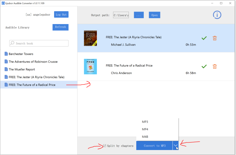This screenshot has width=236, height=155.
Task: Choose MP3 from format menu
Action: tap(145, 122)
